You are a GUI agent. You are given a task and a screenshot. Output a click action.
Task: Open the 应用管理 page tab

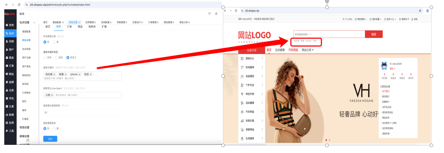tap(89, 22)
